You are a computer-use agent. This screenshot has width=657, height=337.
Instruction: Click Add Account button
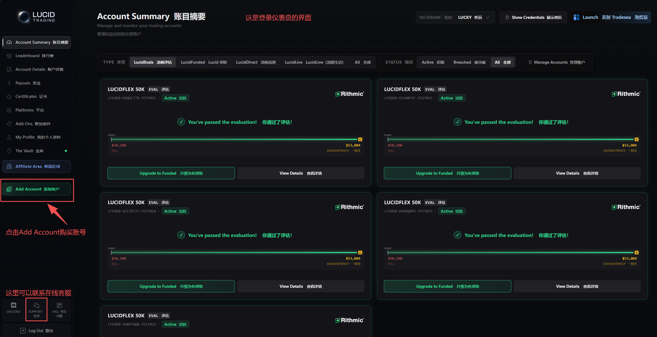pos(37,189)
